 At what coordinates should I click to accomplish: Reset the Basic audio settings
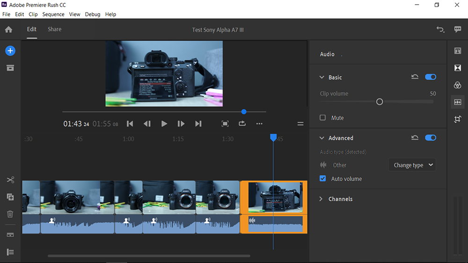(x=415, y=77)
